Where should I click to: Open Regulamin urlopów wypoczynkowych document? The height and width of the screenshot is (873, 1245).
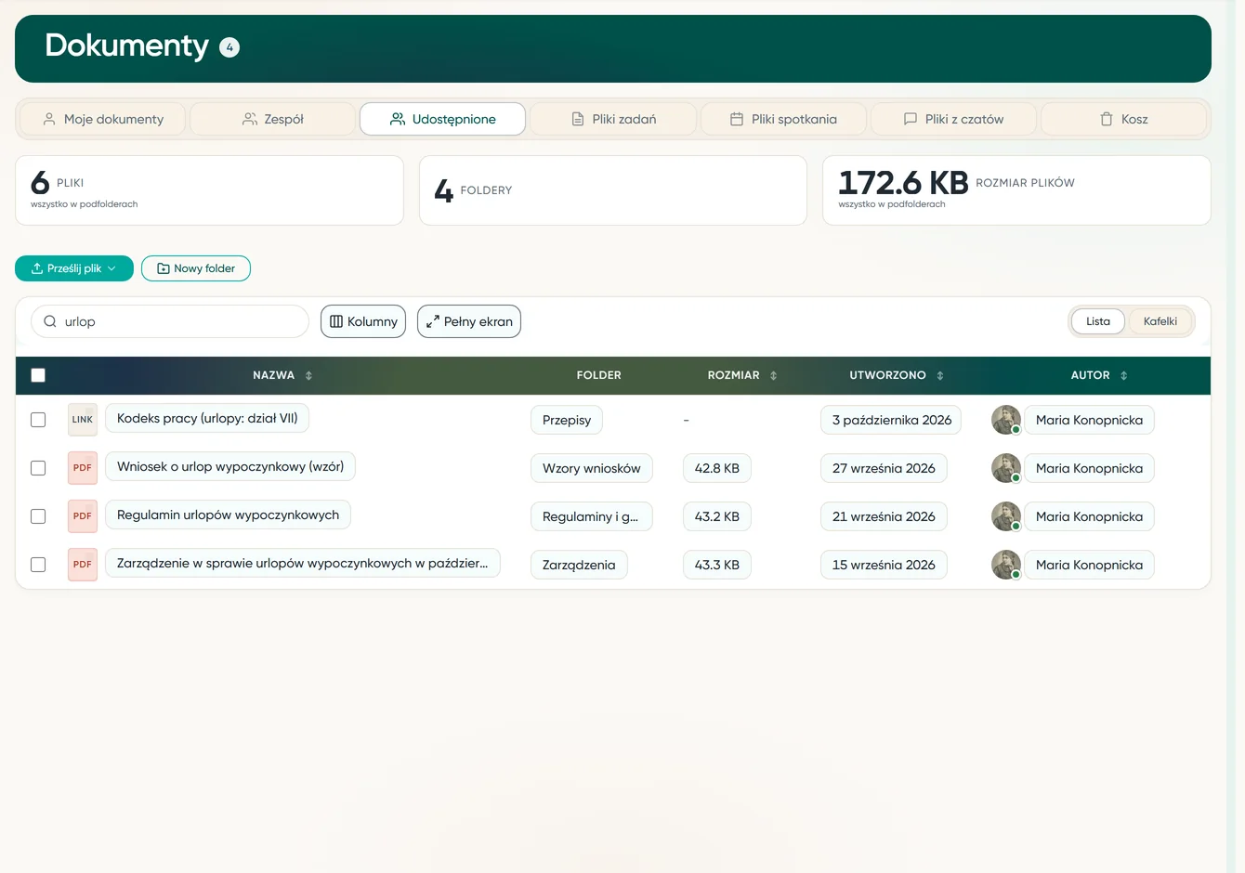click(x=228, y=515)
